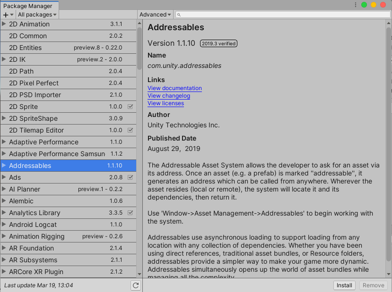Select the 2D Pixel Perfect package
Viewport: 392px width, 292px height.
pos(34,83)
